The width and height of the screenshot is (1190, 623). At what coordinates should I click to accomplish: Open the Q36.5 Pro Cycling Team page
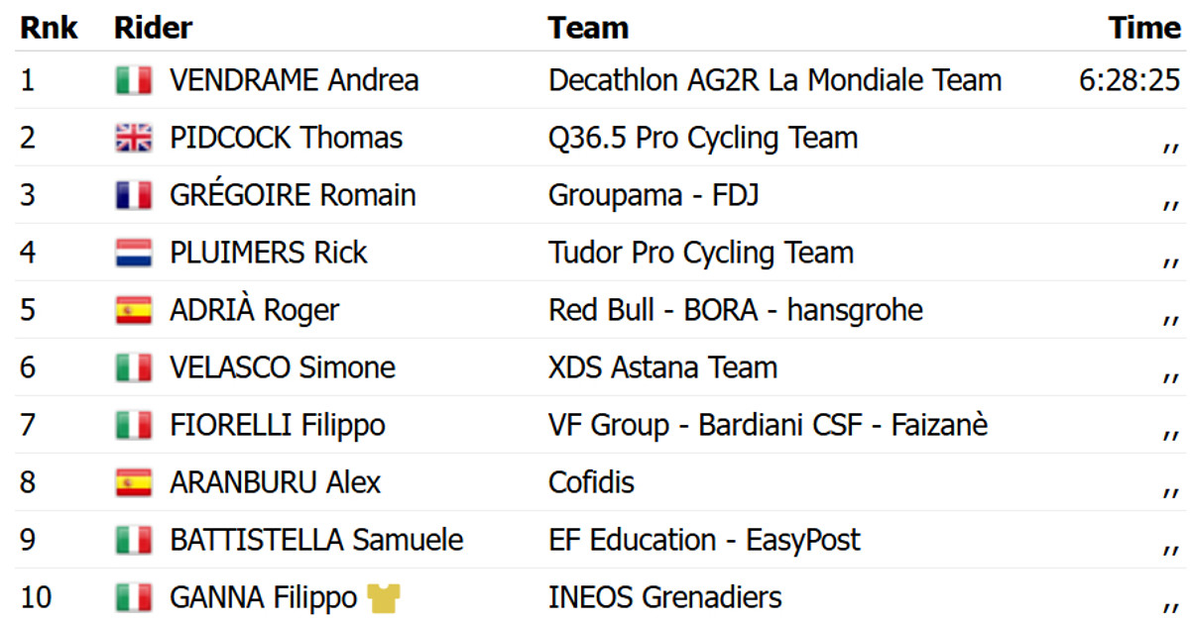pyautogui.click(x=702, y=138)
